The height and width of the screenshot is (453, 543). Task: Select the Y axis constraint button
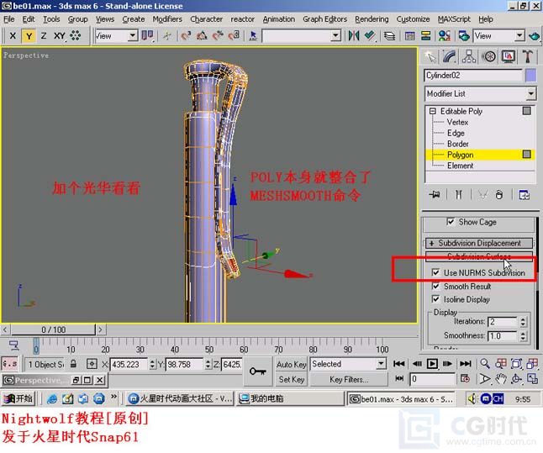[29, 35]
